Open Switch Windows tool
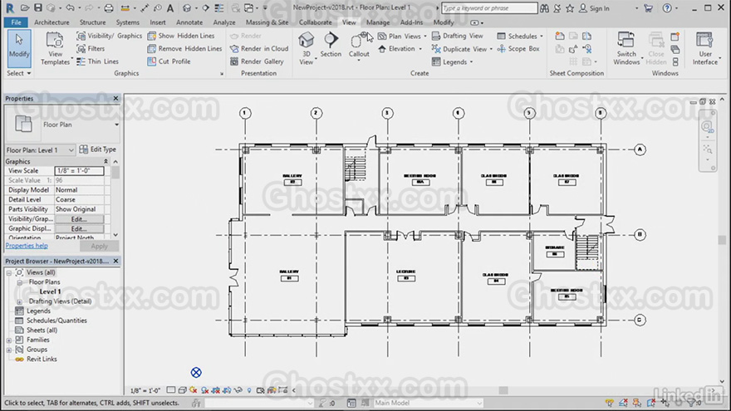This screenshot has height=411, width=731. 626,48
